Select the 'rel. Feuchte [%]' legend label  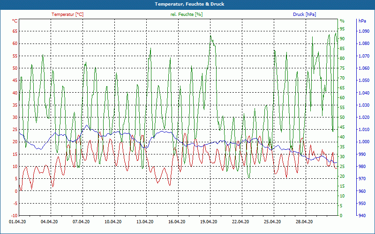pyautogui.click(x=186, y=15)
